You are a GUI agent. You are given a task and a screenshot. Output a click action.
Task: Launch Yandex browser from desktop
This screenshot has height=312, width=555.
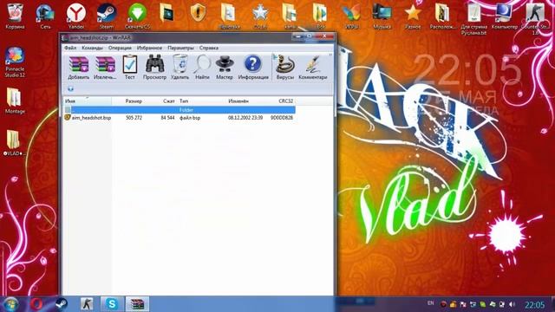pyautogui.click(x=76, y=16)
